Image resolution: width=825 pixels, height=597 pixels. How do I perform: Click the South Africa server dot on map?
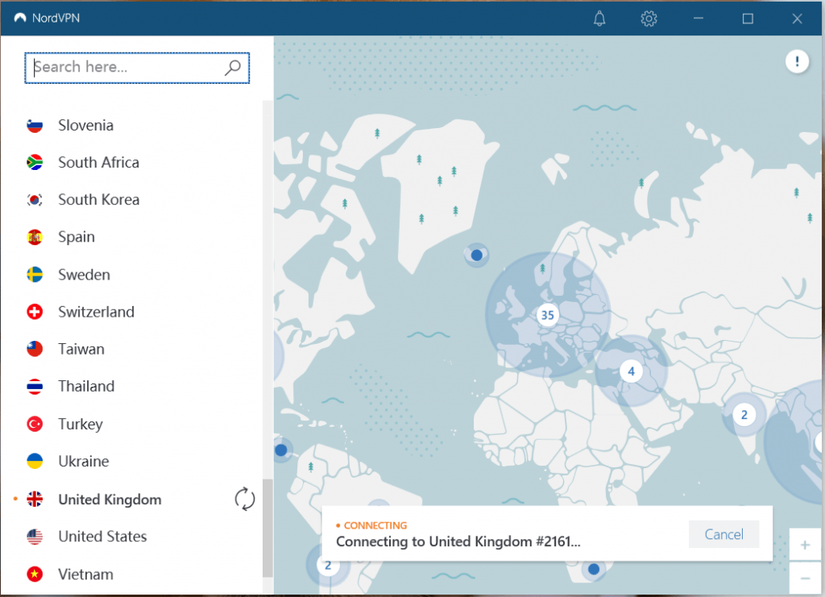(594, 569)
